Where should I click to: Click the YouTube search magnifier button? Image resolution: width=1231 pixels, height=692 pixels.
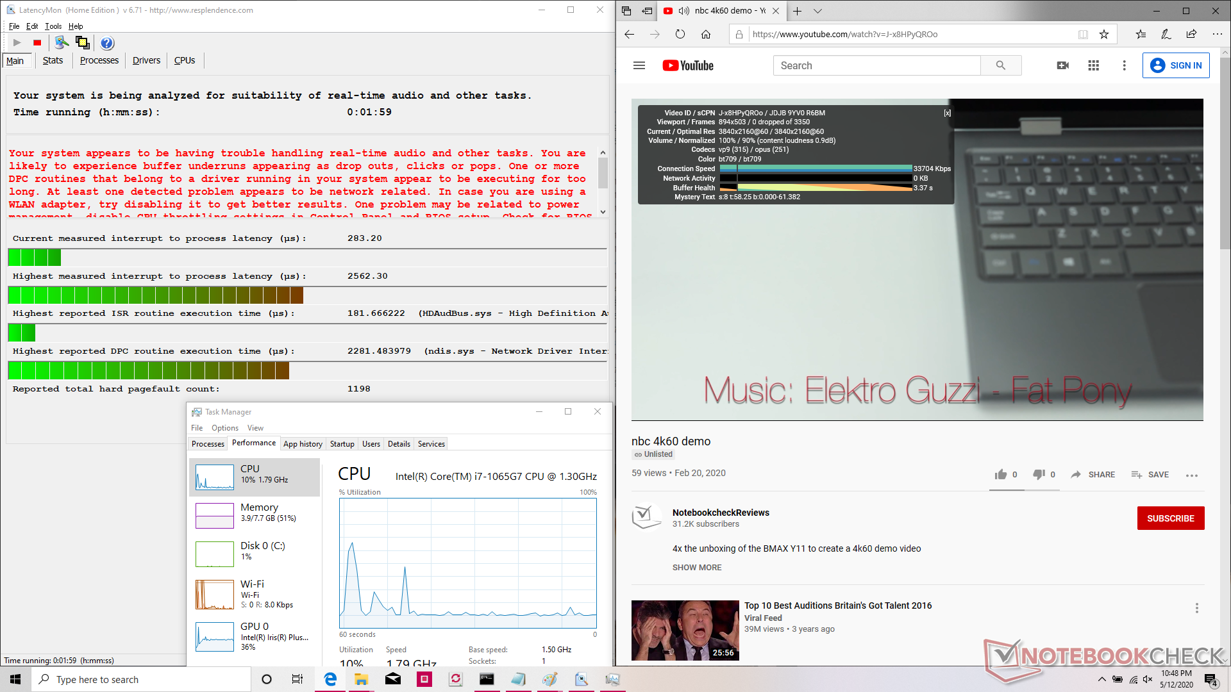[x=1001, y=65]
